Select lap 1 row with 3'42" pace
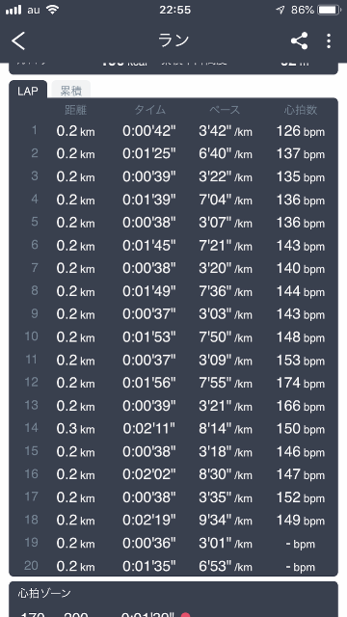347x617 pixels. [x=173, y=131]
